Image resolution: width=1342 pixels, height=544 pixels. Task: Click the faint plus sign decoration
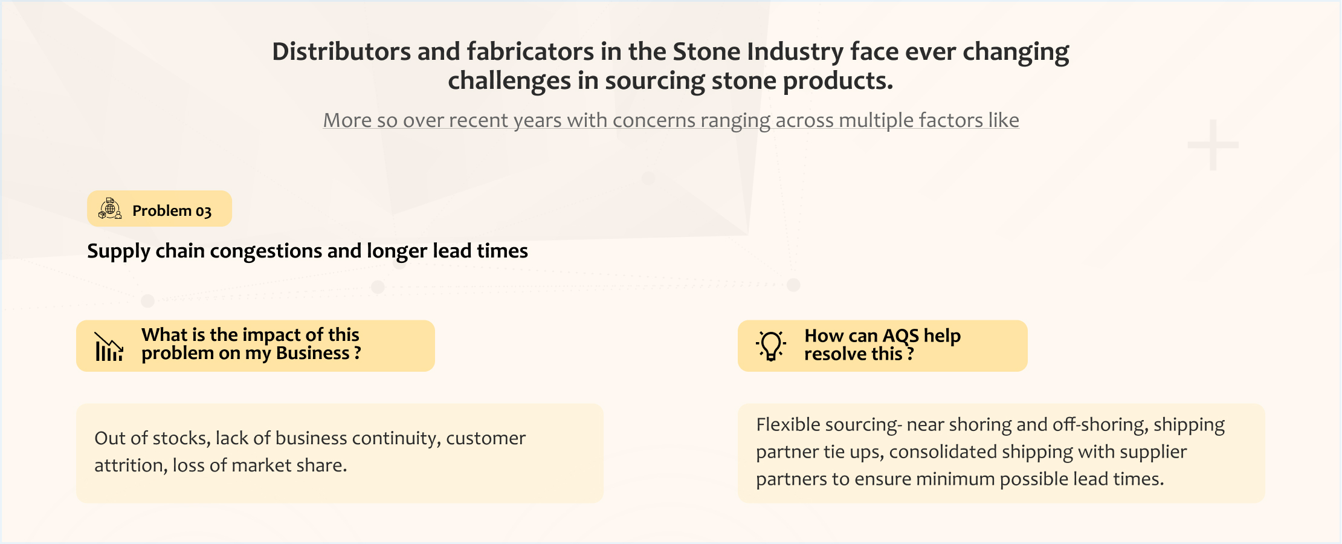point(1213,145)
